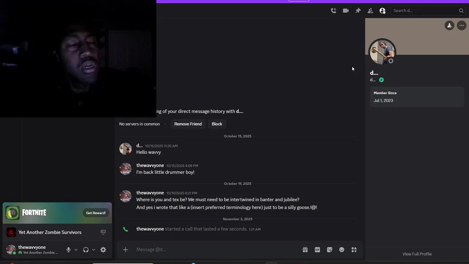Open pinned messages icon
Viewport: 469px width, 264px height.
click(358, 11)
